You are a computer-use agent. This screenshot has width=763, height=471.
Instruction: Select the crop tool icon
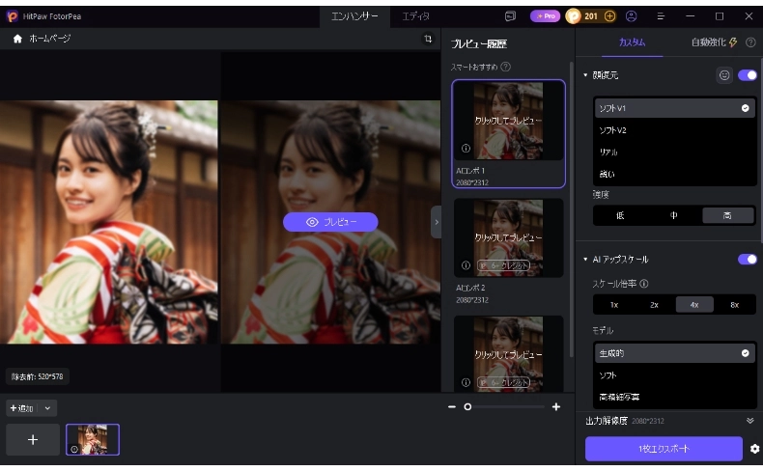pos(428,39)
